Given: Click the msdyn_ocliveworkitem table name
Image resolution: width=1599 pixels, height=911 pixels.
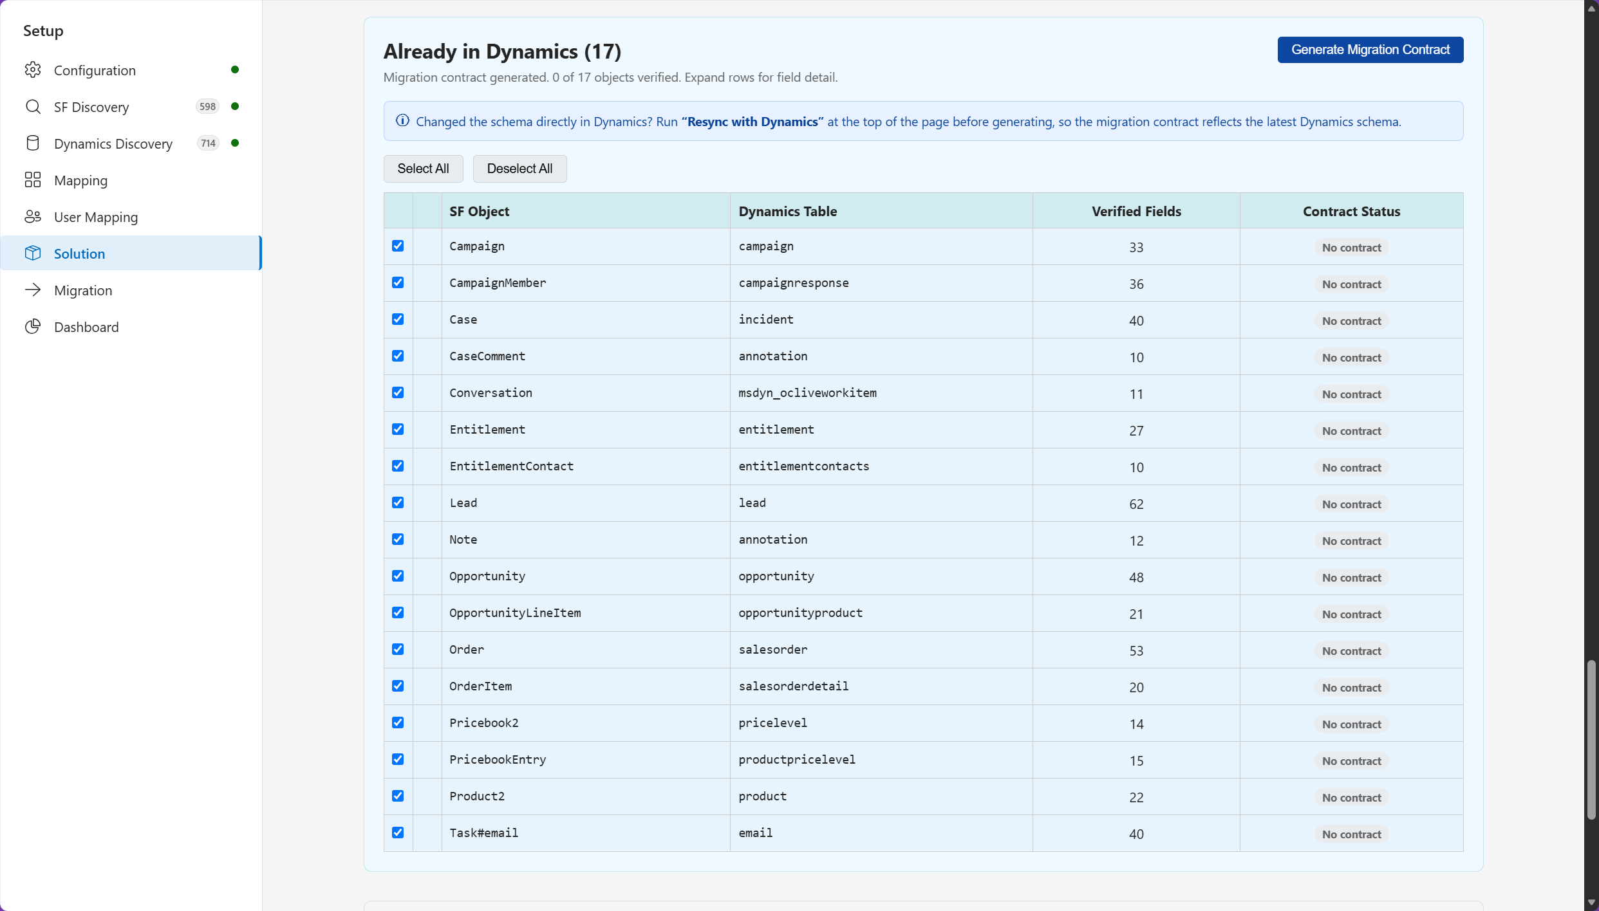Looking at the screenshot, I should pos(807,392).
